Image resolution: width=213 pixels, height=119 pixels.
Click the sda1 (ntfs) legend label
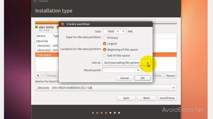click(x=46, y=27)
